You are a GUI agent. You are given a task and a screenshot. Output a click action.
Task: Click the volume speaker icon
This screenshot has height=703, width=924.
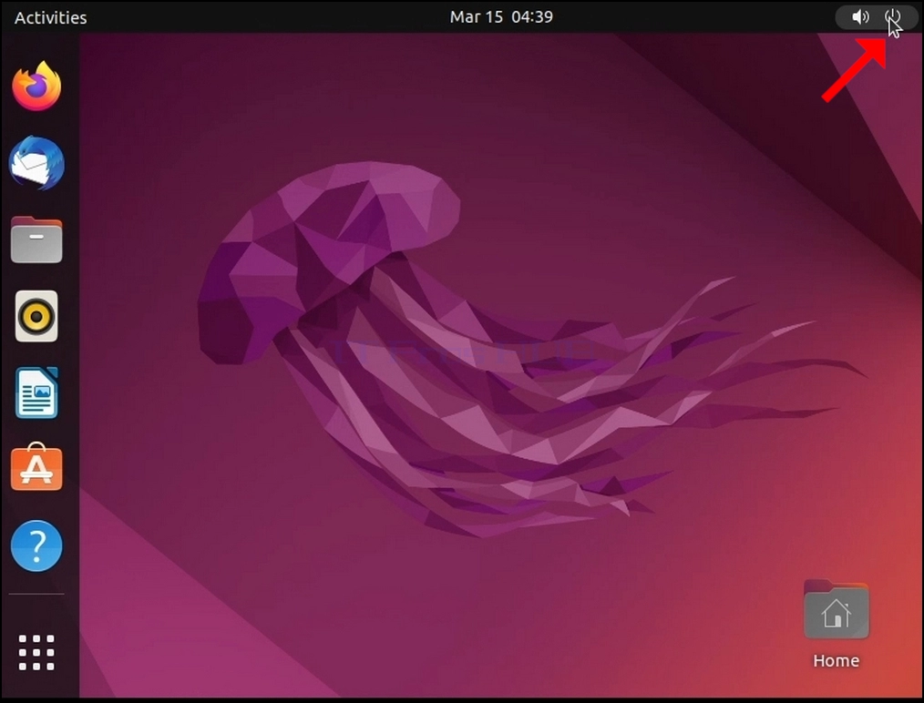(x=860, y=17)
